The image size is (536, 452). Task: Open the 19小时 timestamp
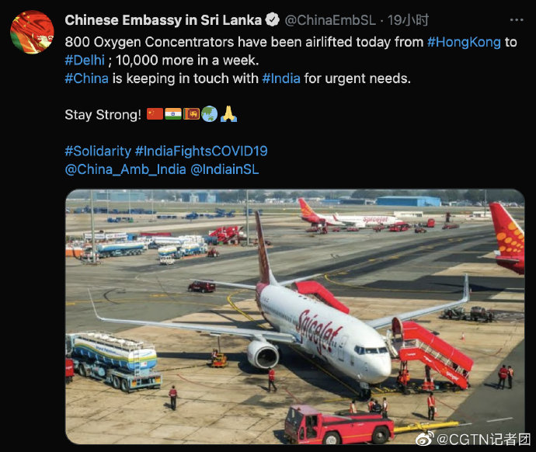coord(408,20)
